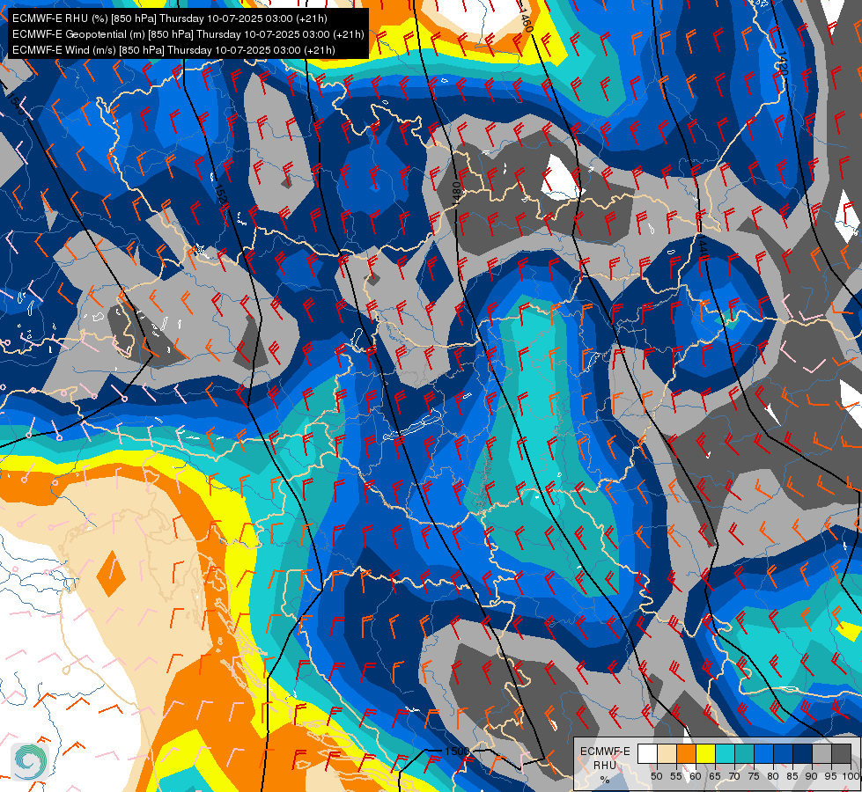Select the white swatch below 50 in legend
Screen dimensions: 862x792
click(x=647, y=753)
